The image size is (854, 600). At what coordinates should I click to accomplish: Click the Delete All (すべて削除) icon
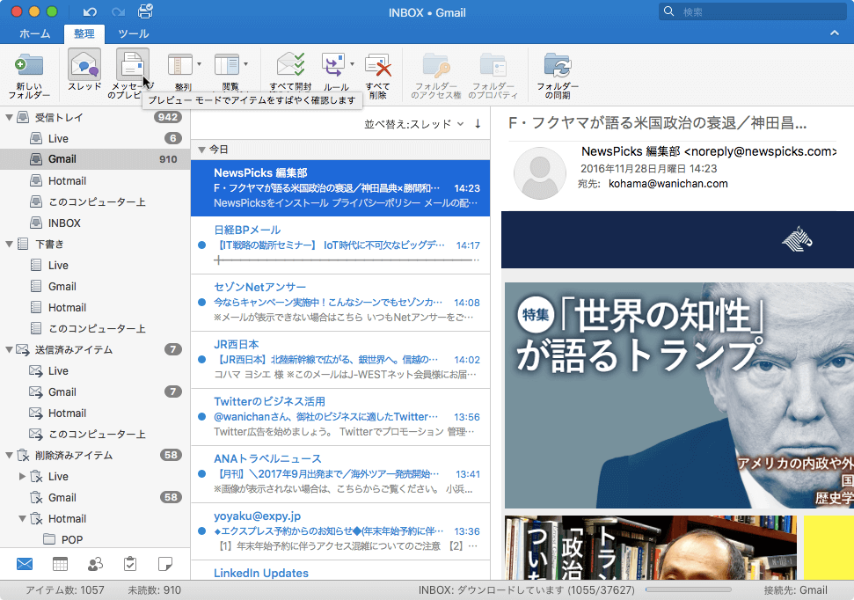click(377, 66)
